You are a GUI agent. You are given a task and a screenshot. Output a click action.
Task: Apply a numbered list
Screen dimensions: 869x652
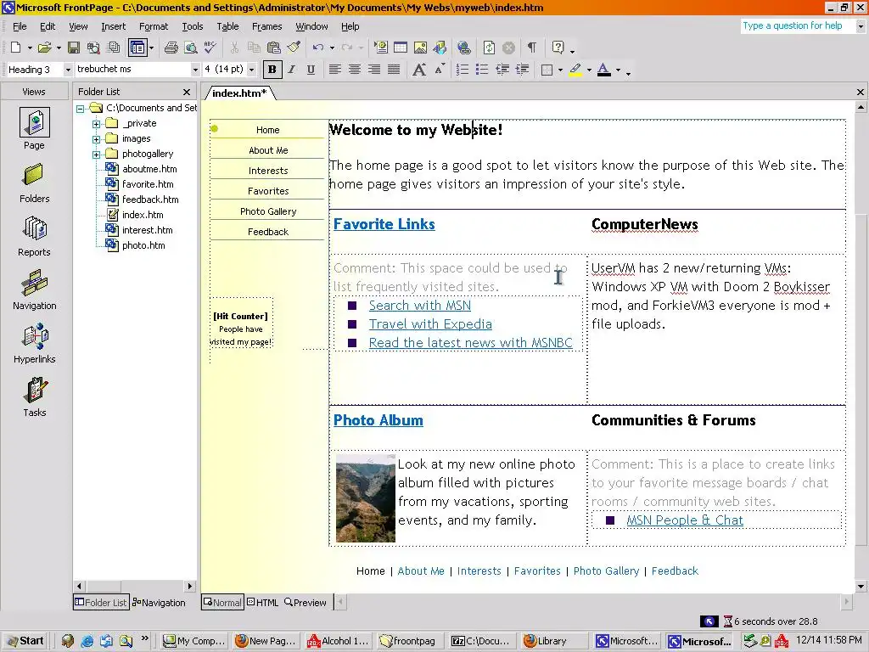(463, 70)
